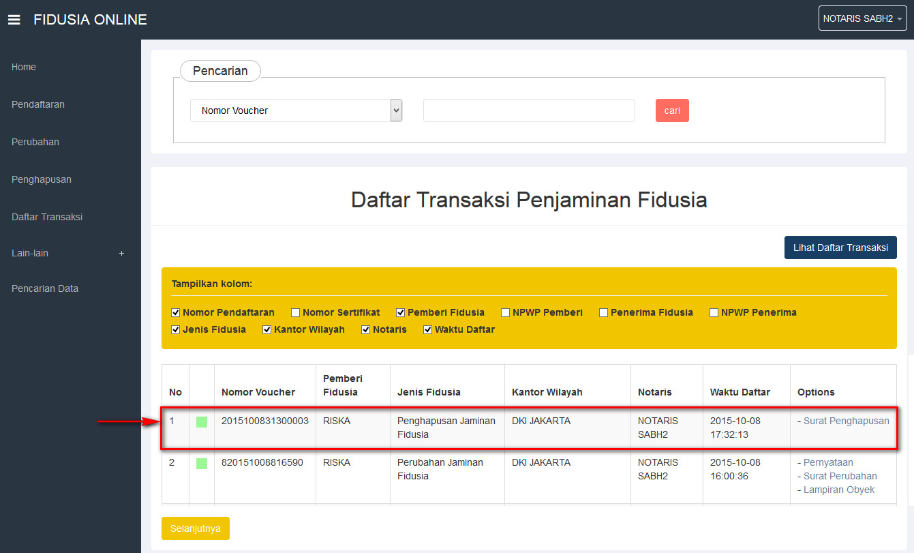
Task: Click green status square in row 1
Action: [x=202, y=422]
